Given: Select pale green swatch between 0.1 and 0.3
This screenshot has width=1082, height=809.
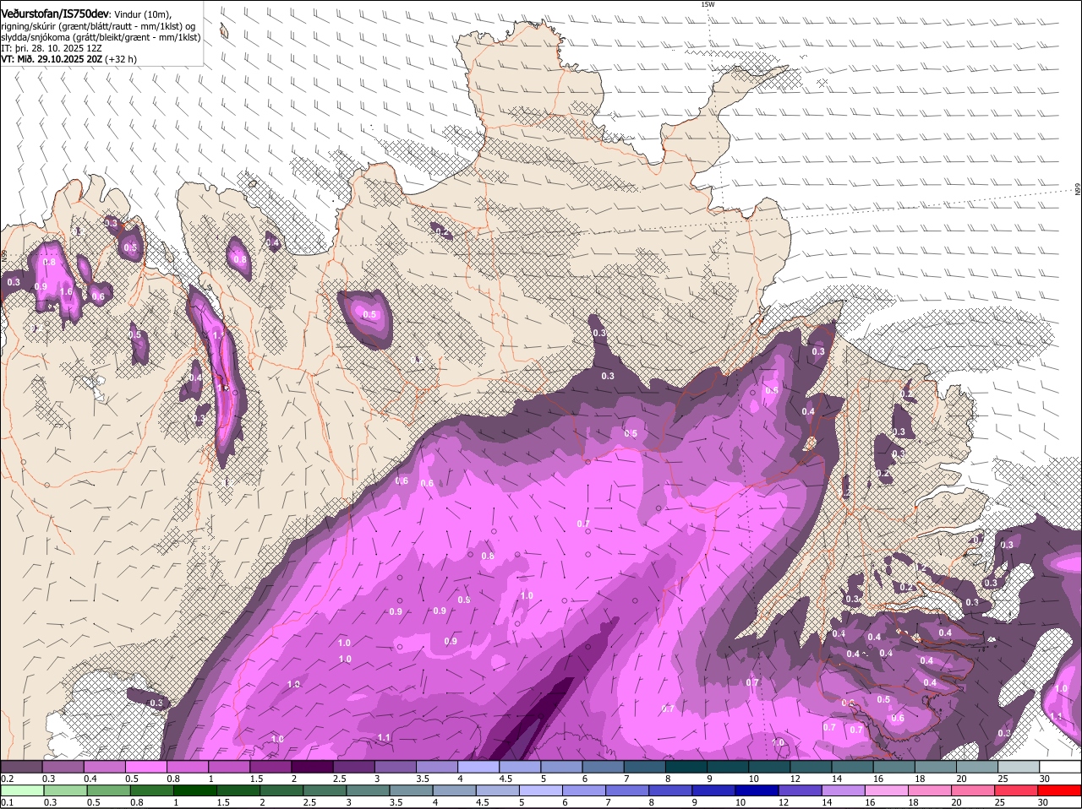Looking at the screenshot, I should tap(23, 791).
